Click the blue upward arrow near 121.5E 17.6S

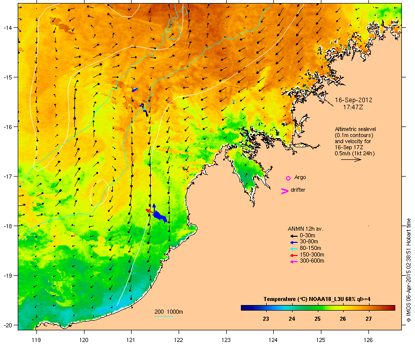(154, 208)
